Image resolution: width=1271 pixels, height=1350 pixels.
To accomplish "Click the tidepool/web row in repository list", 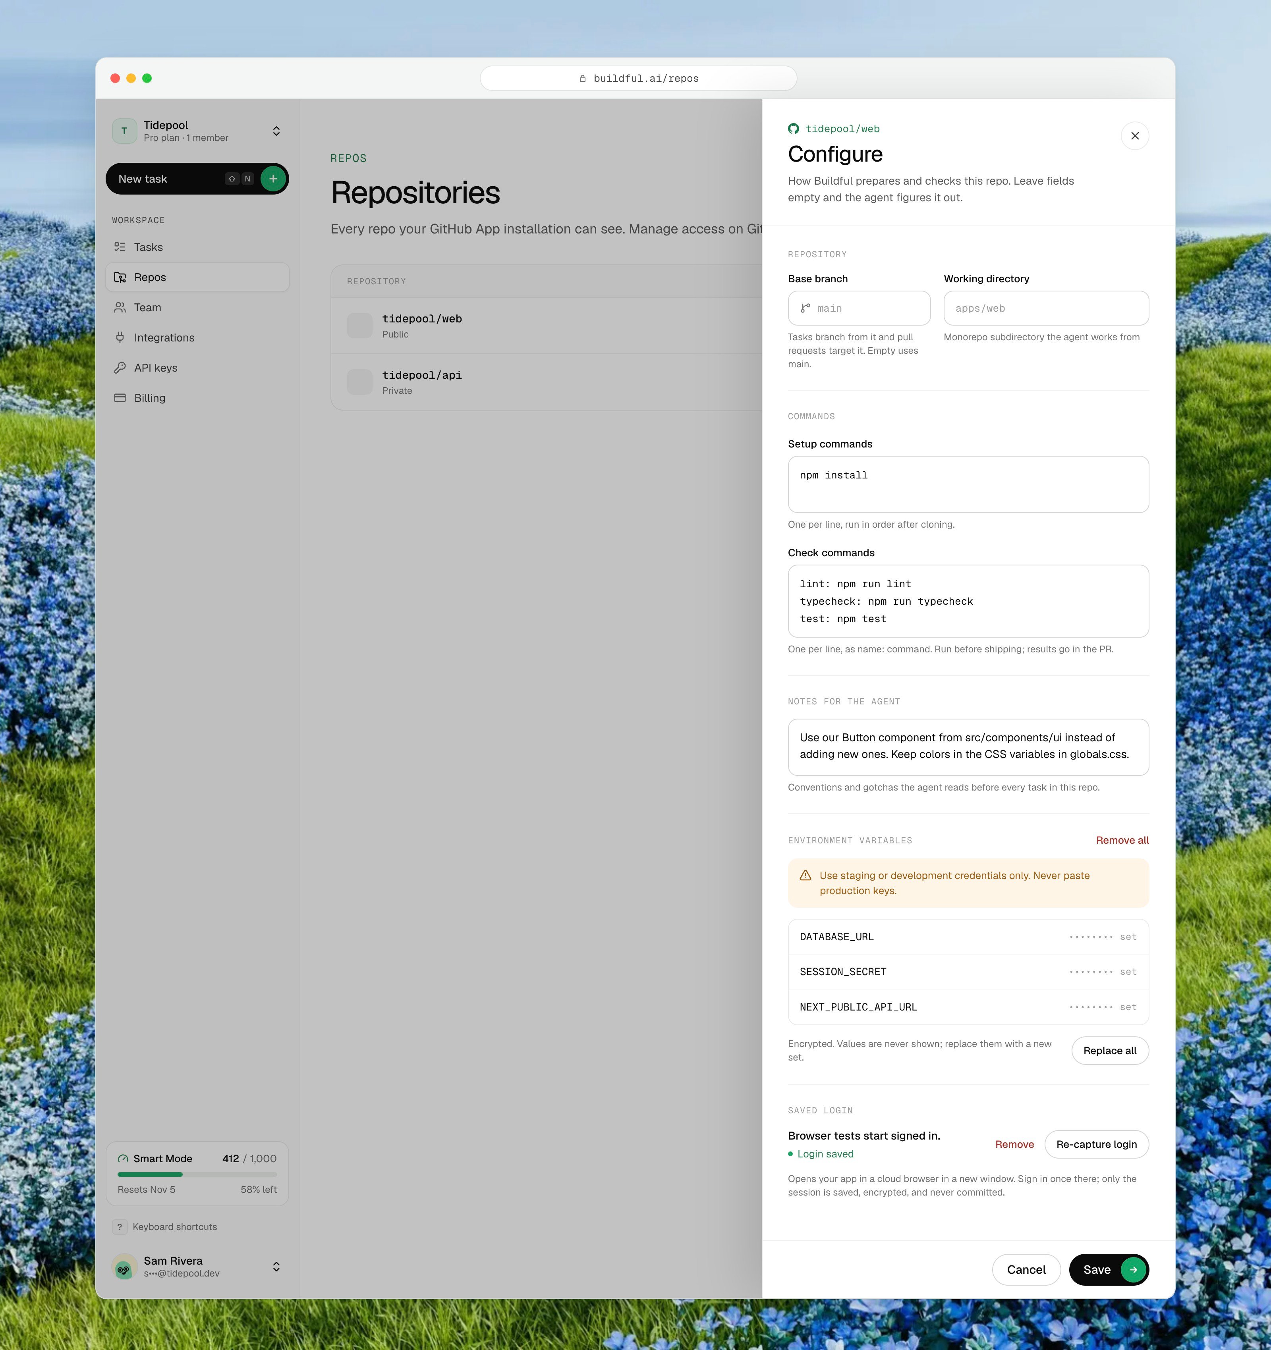I will [x=546, y=326].
